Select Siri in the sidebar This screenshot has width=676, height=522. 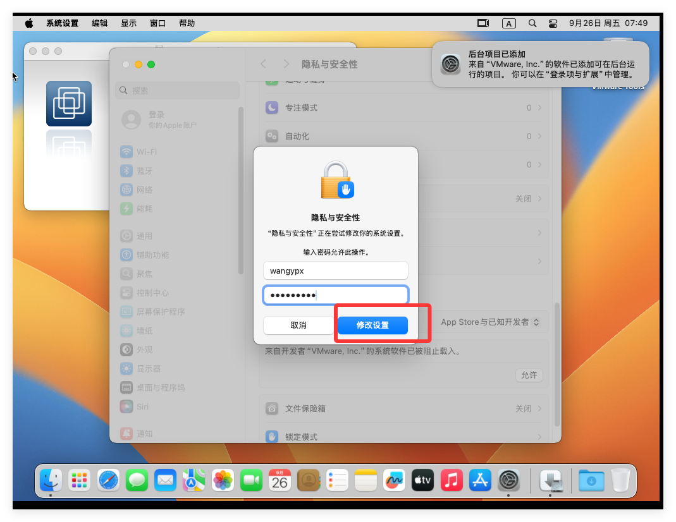pyautogui.click(x=177, y=406)
